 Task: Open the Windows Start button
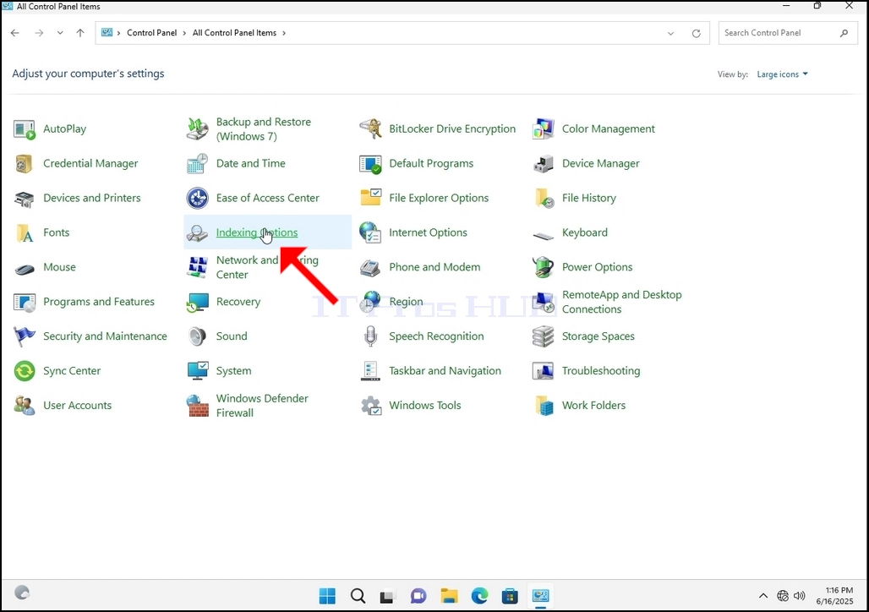(x=327, y=597)
